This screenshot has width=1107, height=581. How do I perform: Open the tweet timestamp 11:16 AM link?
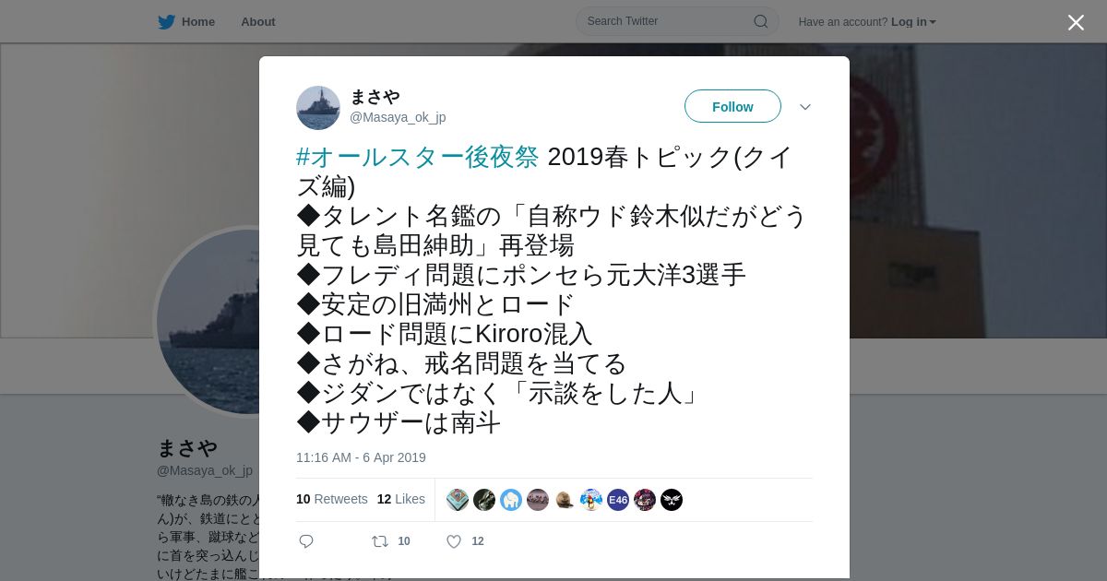[x=361, y=457]
